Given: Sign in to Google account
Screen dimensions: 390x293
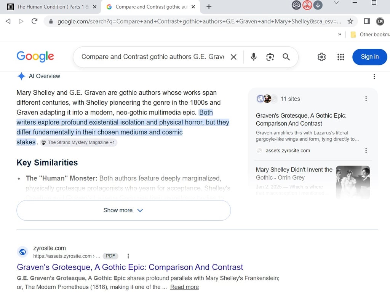Looking at the screenshot, I should pyautogui.click(x=369, y=57).
